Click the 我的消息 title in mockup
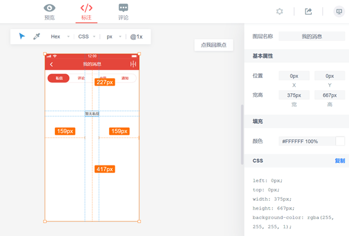Image resolution: width=349 pixels, height=236 pixels. [92, 64]
